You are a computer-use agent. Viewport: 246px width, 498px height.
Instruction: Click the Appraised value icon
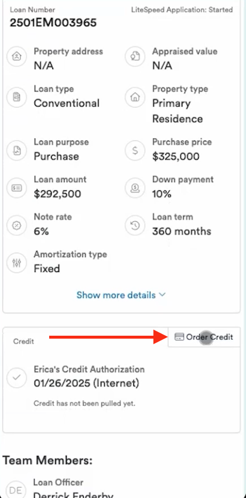pyautogui.click(x=135, y=57)
